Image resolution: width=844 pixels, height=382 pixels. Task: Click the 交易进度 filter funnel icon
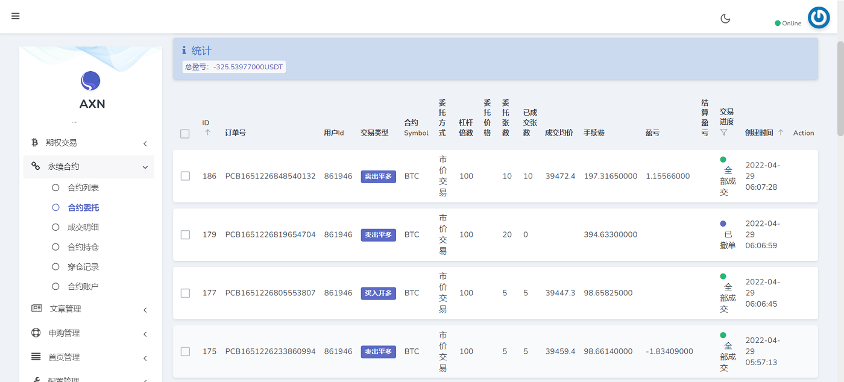tap(724, 132)
